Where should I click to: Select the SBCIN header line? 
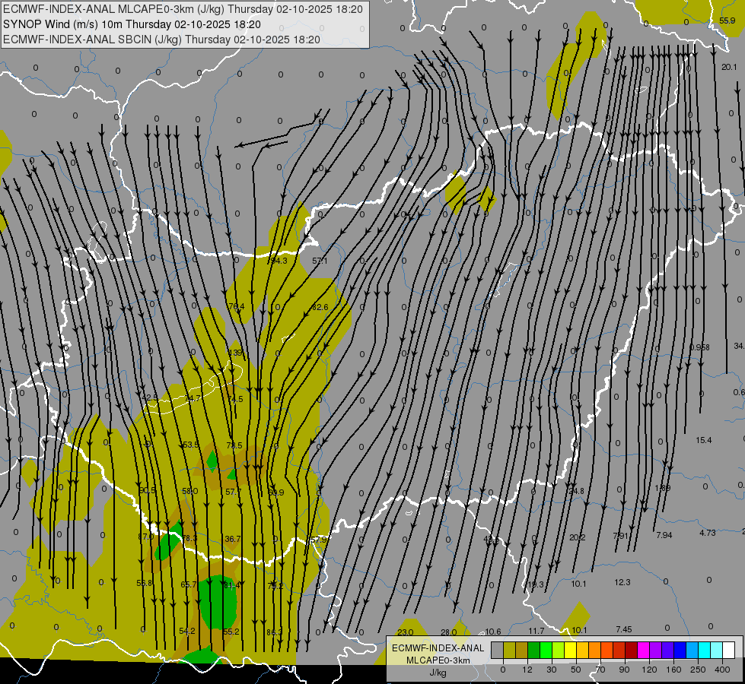point(161,40)
